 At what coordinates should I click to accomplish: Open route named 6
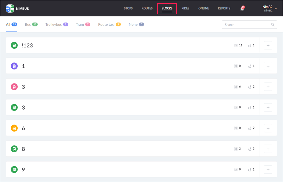pyautogui.click(x=23, y=128)
